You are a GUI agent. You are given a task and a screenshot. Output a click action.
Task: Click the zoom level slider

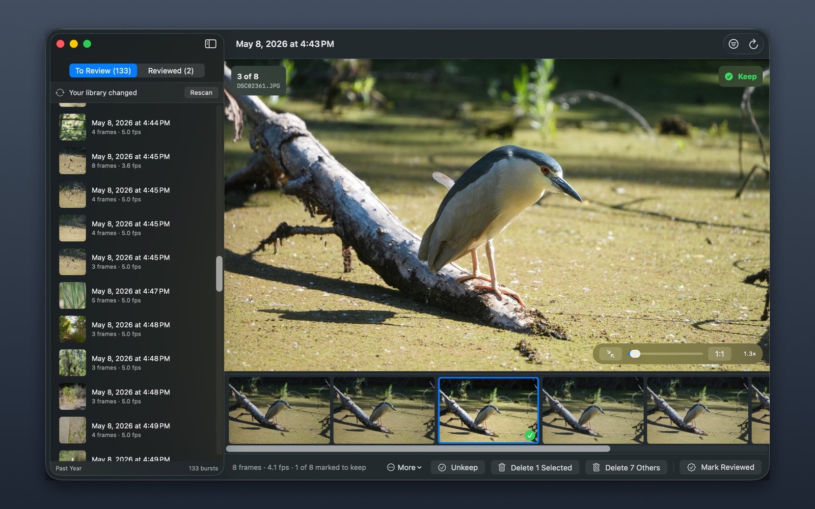(x=665, y=354)
